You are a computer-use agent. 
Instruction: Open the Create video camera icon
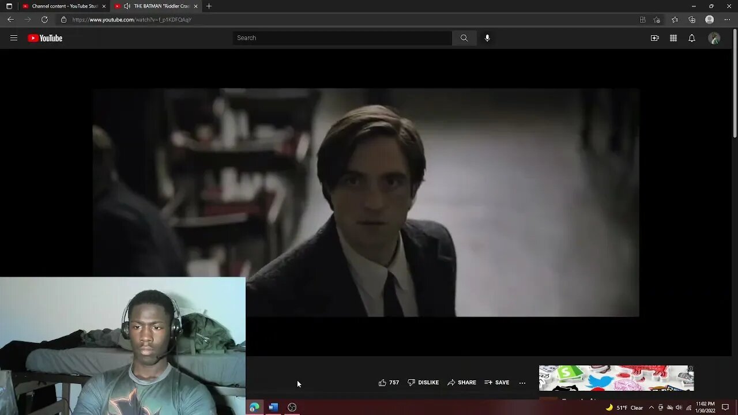(x=654, y=38)
